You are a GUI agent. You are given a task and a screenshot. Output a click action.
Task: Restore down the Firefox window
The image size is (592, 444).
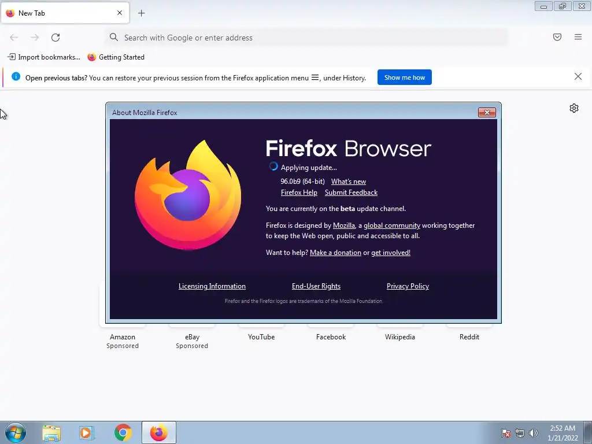click(563, 6)
